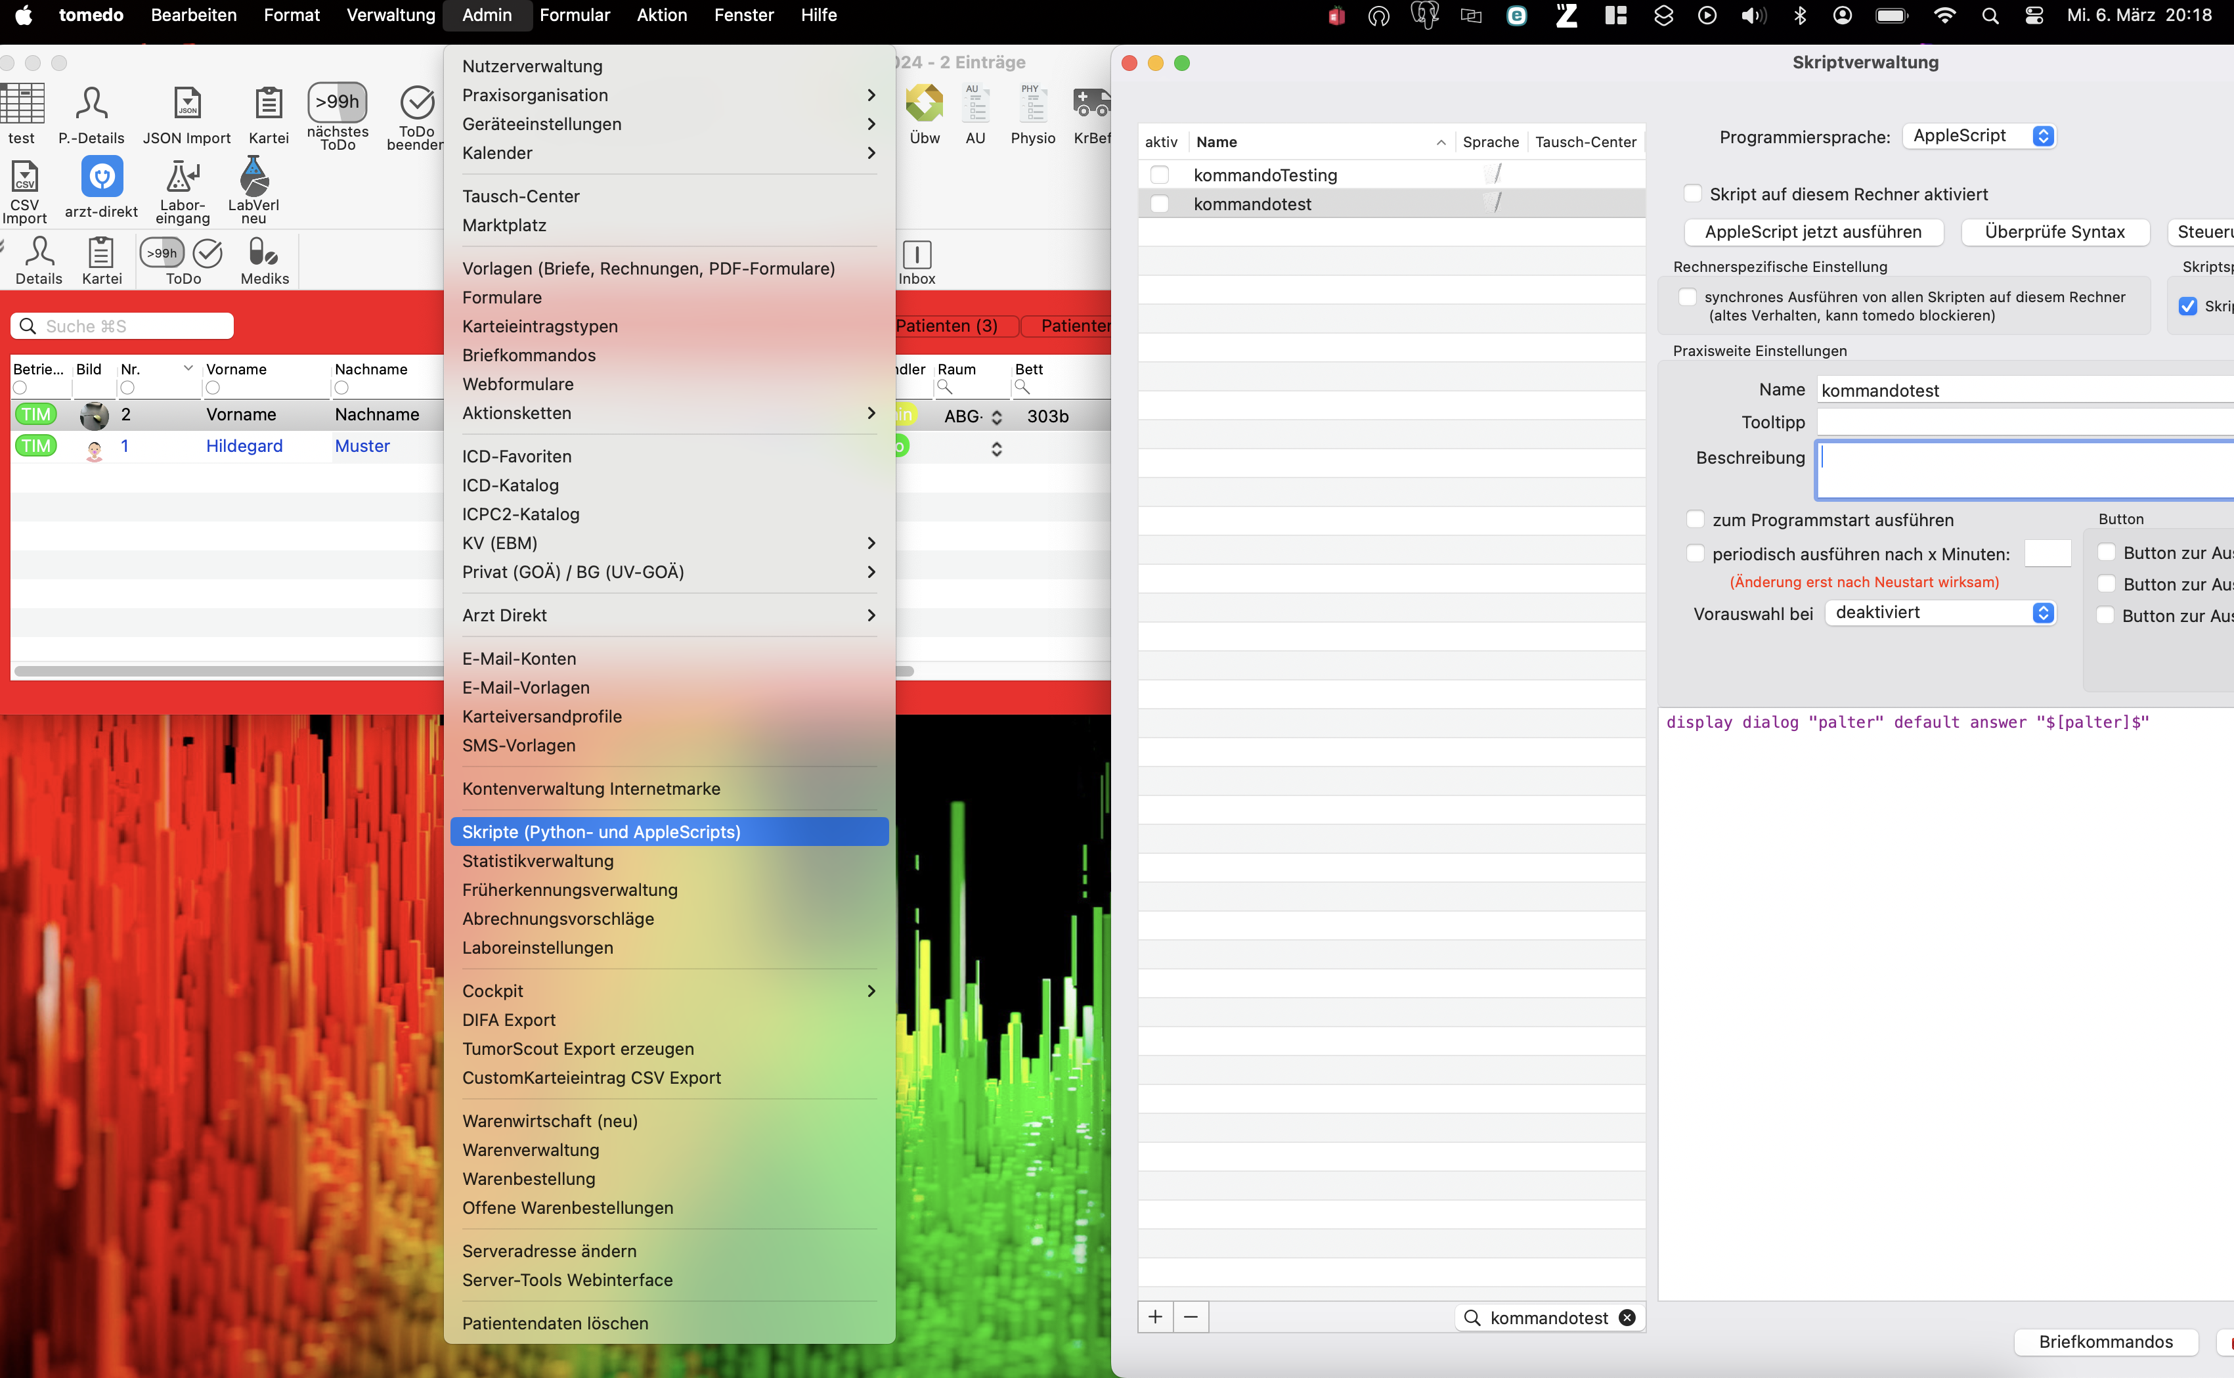Click the Mediks pill icon

(264, 261)
